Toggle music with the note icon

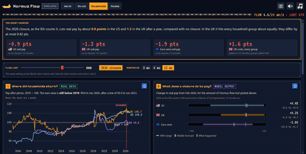click(x=300, y=6)
